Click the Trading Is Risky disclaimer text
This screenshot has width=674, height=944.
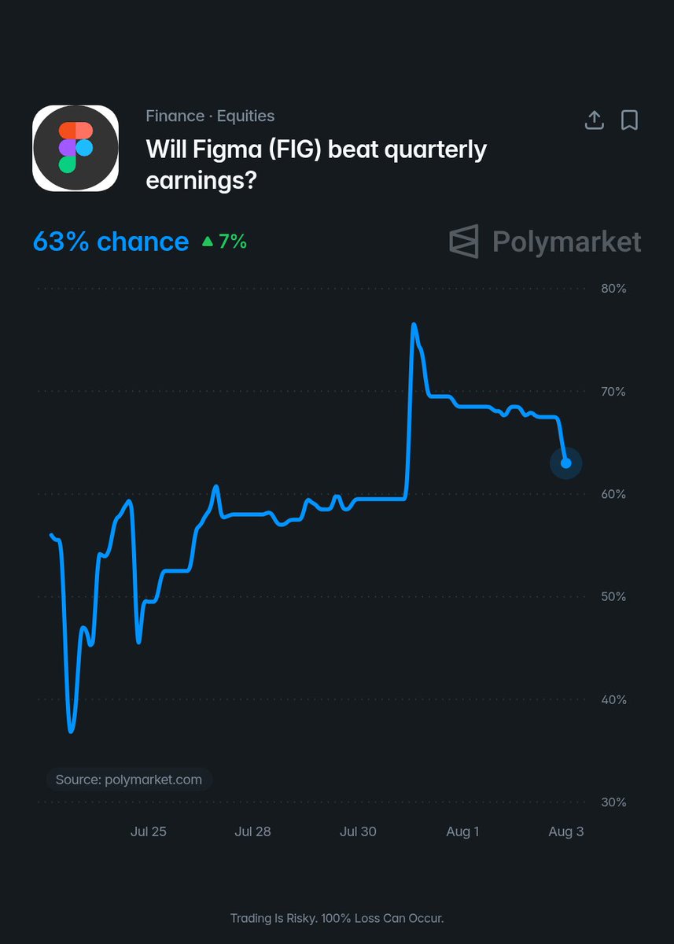tap(337, 918)
